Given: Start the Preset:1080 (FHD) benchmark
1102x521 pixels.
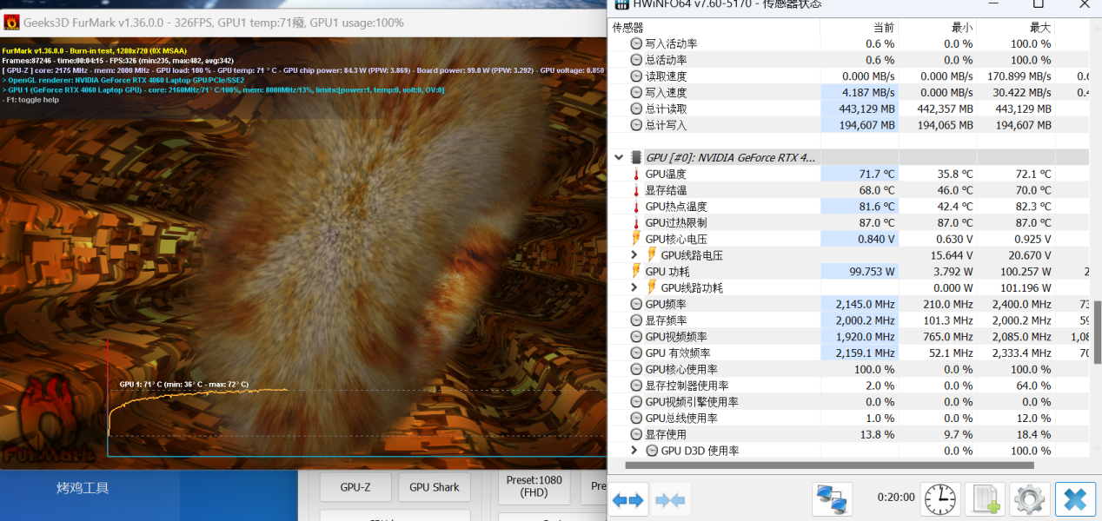Looking at the screenshot, I should [x=534, y=487].
